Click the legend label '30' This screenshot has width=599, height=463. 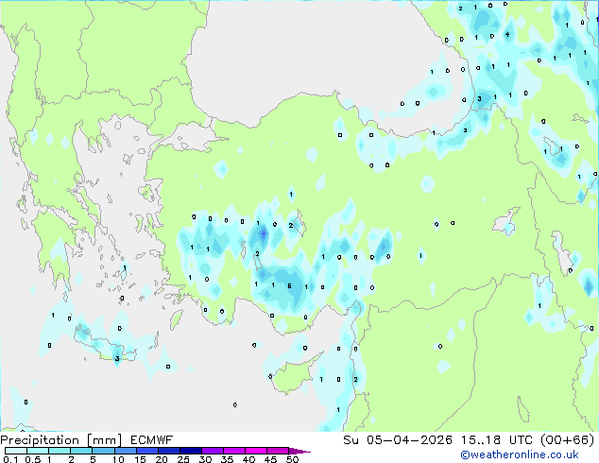tap(205, 459)
